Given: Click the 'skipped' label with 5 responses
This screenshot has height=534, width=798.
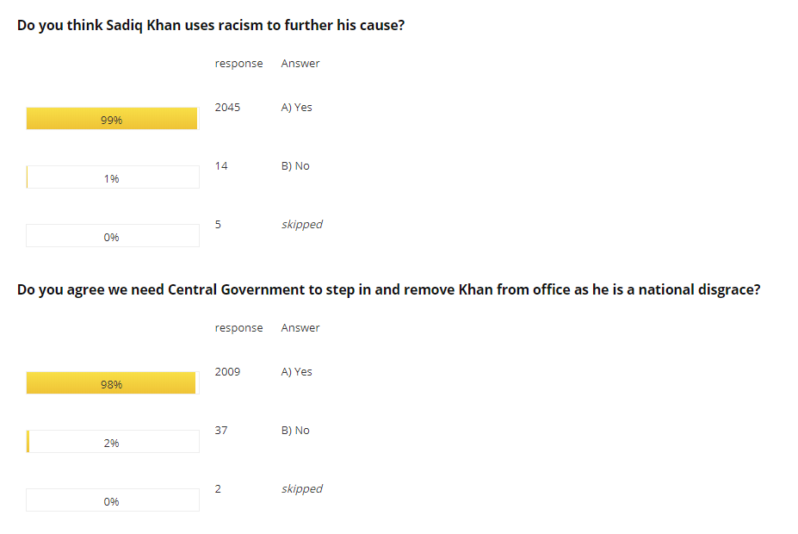Looking at the screenshot, I should [302, 225].
